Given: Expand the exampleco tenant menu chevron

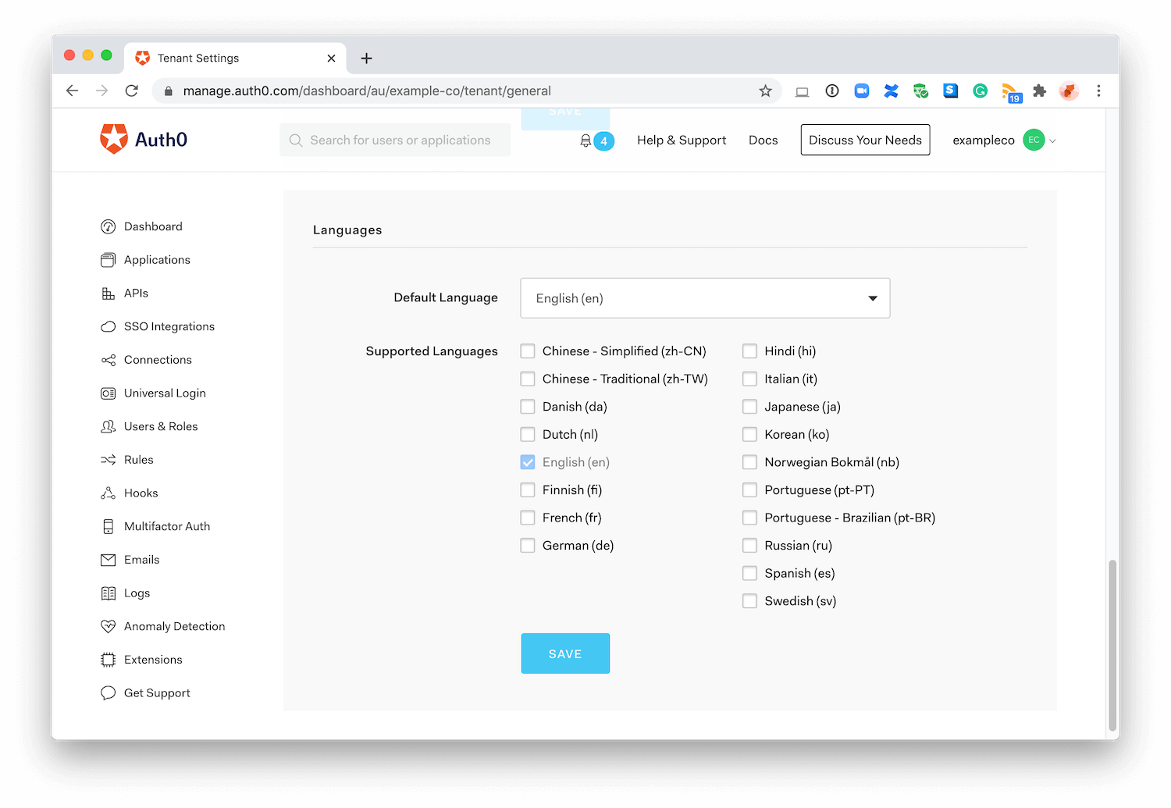Looking at the screenshot, I should 1052,141.
